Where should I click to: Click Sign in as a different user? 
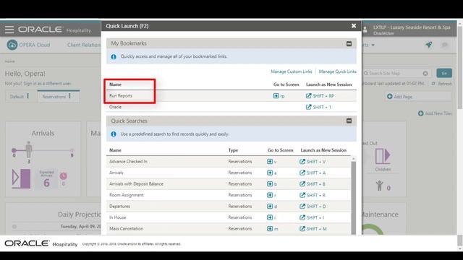point(47,84)
